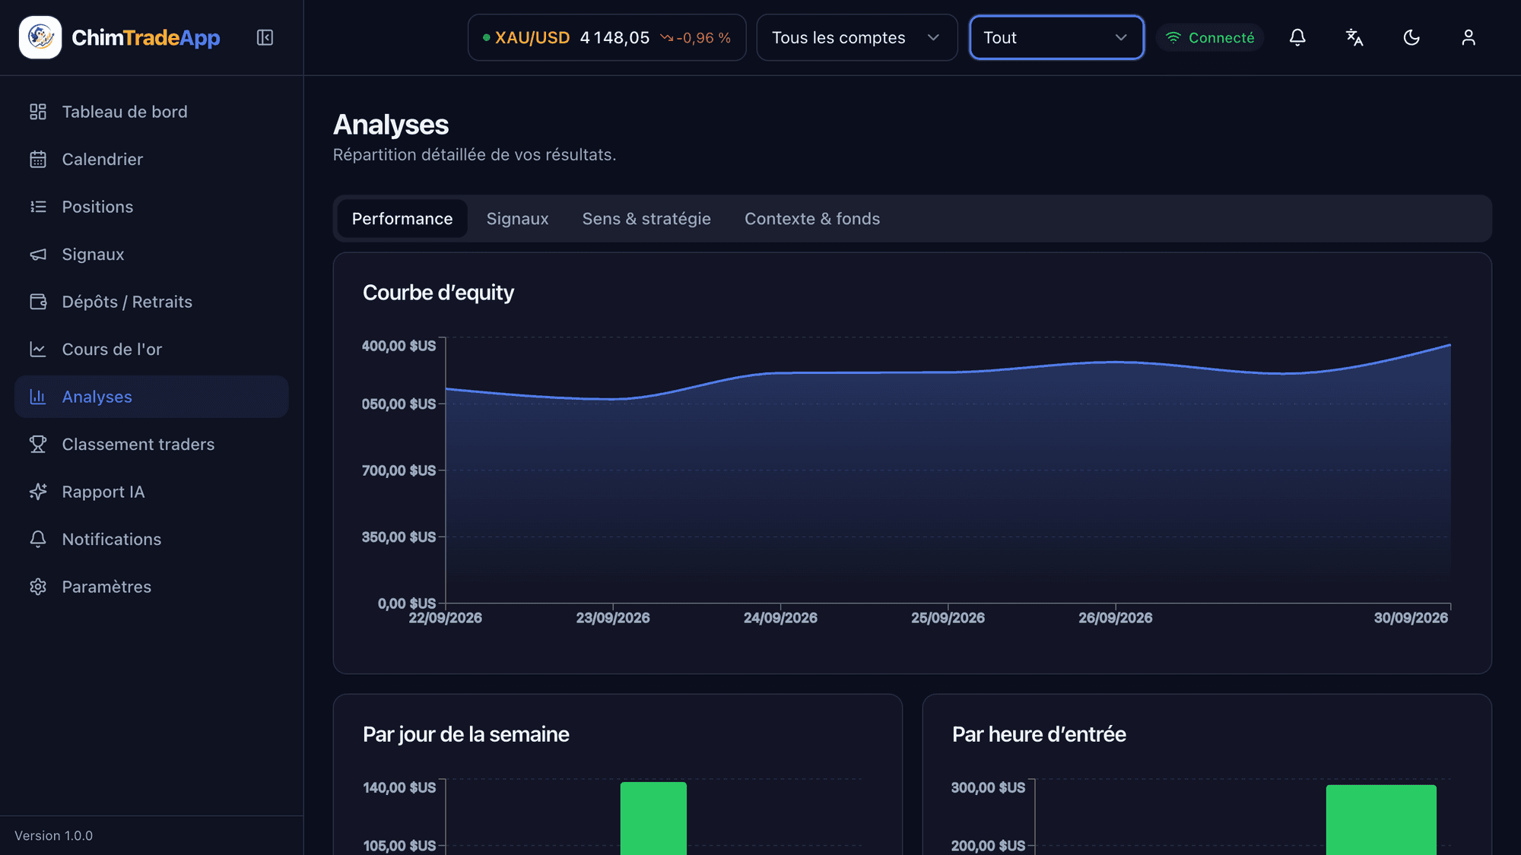The width and height of the screenshot is (1521, 855).
Task: Click the Rapport IA sparkle icon
Action: point(38,492)
